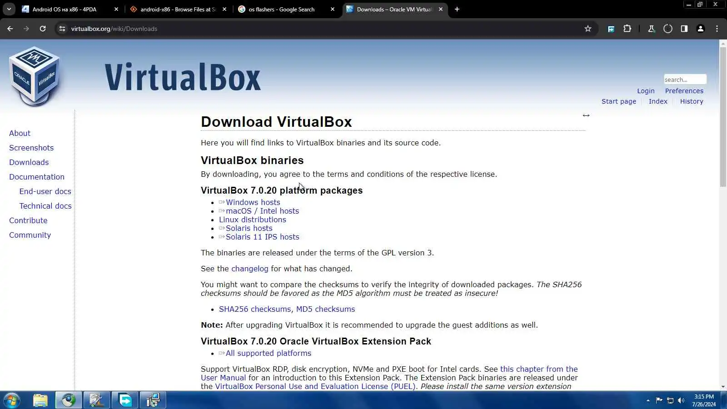
Task: Toggle the browser side panel icon
Action: 684,29
